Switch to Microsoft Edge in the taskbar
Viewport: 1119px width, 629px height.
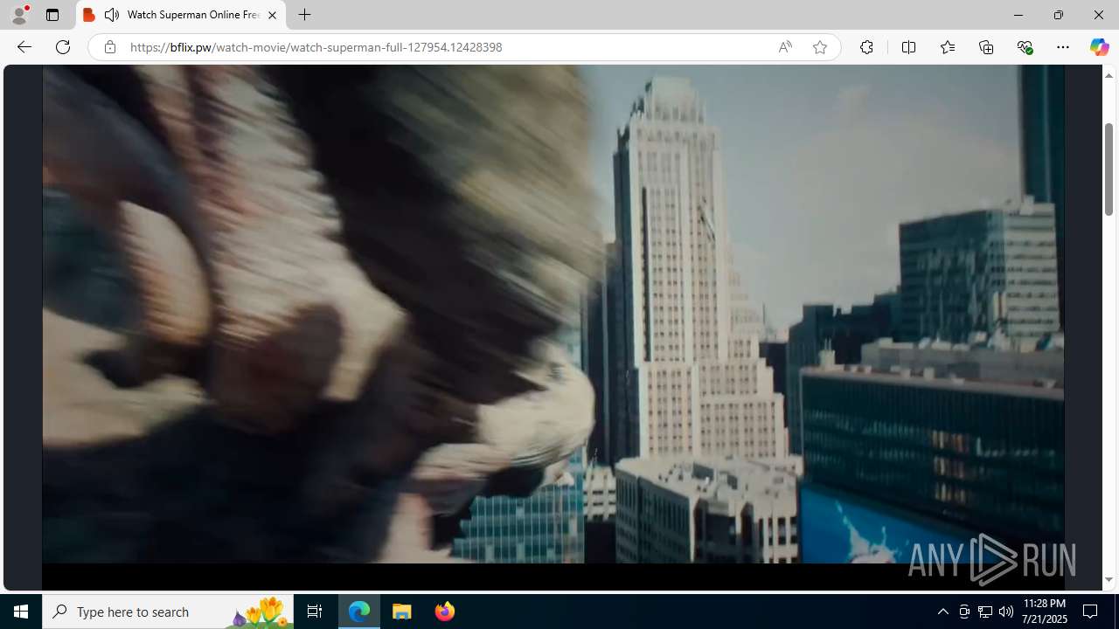pyautogui.click(x=359, y=612)
